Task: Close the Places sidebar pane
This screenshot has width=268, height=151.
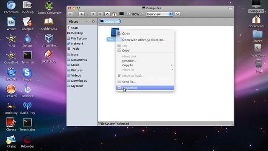Action: [x=93, y=21]
